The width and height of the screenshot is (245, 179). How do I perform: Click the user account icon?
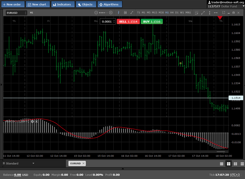pyautogui.click(x=209, y=2)
